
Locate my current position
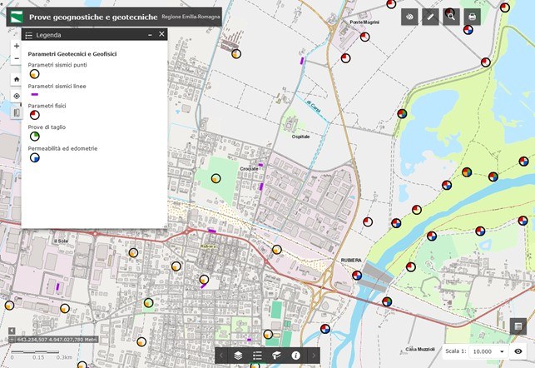[x=17, y=96]
